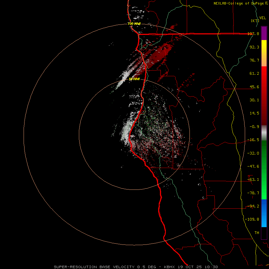Select the -94.2 velocity scale value

click(x=253, y=206)
